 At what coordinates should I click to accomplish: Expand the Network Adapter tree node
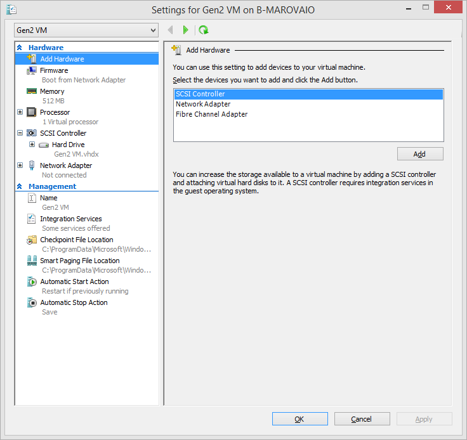point(20,165)
